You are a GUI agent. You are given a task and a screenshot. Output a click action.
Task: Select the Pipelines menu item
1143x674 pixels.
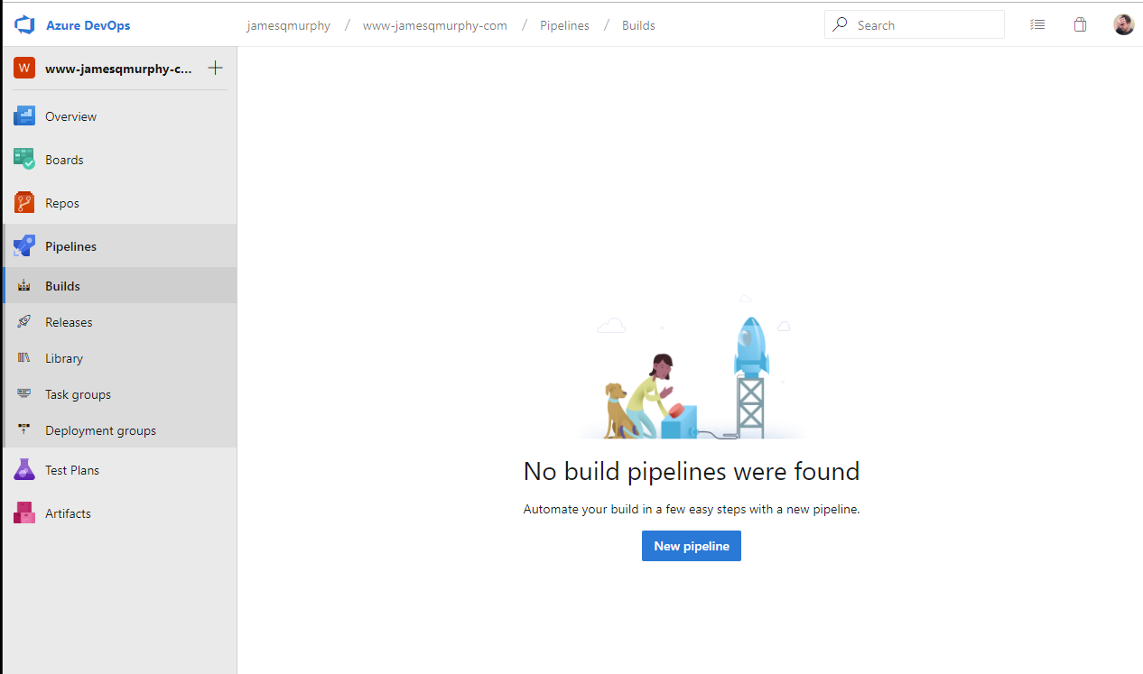click(x=70, y=245)
